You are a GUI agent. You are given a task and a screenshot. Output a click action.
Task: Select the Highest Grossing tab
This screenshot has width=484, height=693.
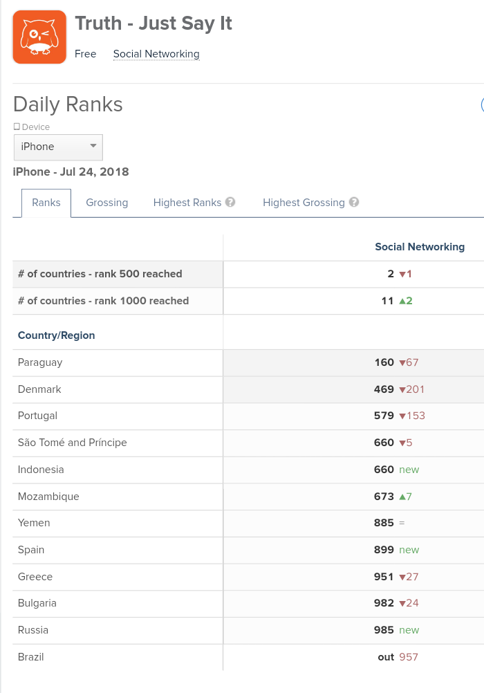304,203
